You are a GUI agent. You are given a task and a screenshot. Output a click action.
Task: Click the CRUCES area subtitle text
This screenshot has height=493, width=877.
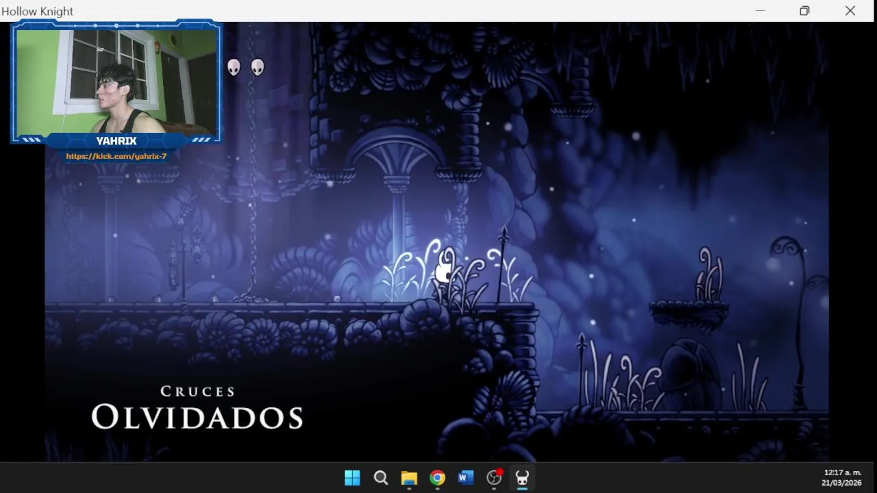198,392
